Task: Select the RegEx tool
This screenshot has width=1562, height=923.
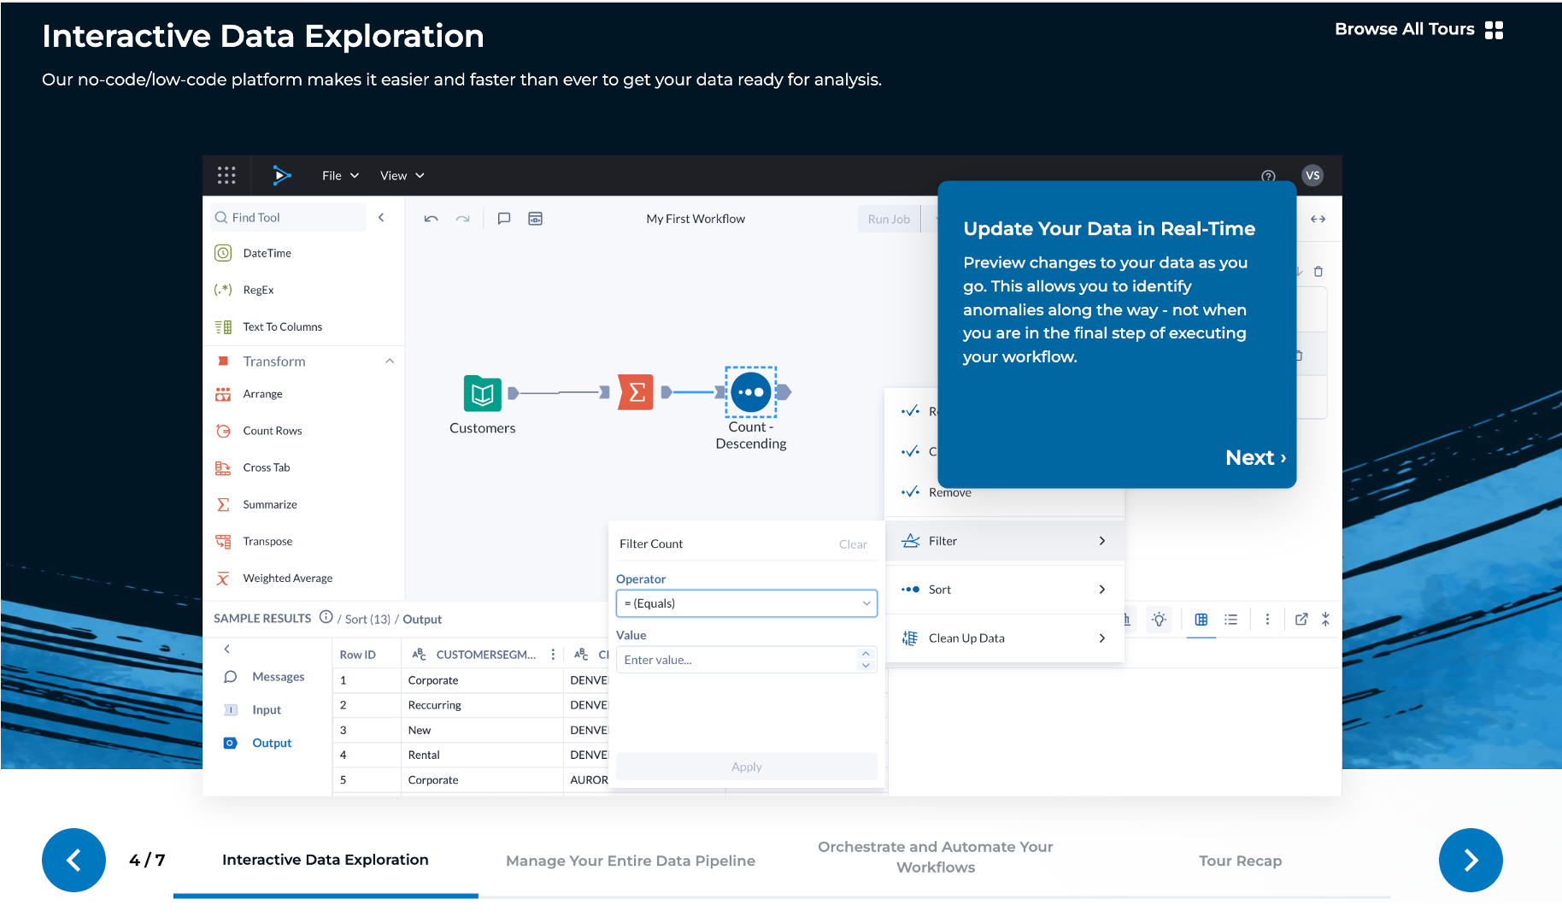Action: [259, 289]
